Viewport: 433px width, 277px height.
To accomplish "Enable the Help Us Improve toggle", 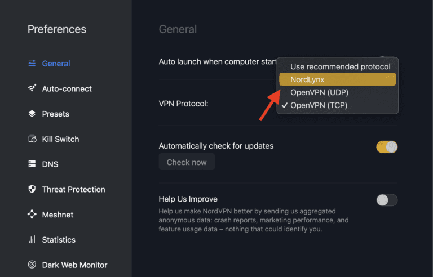I will click(x=387, y=200).
